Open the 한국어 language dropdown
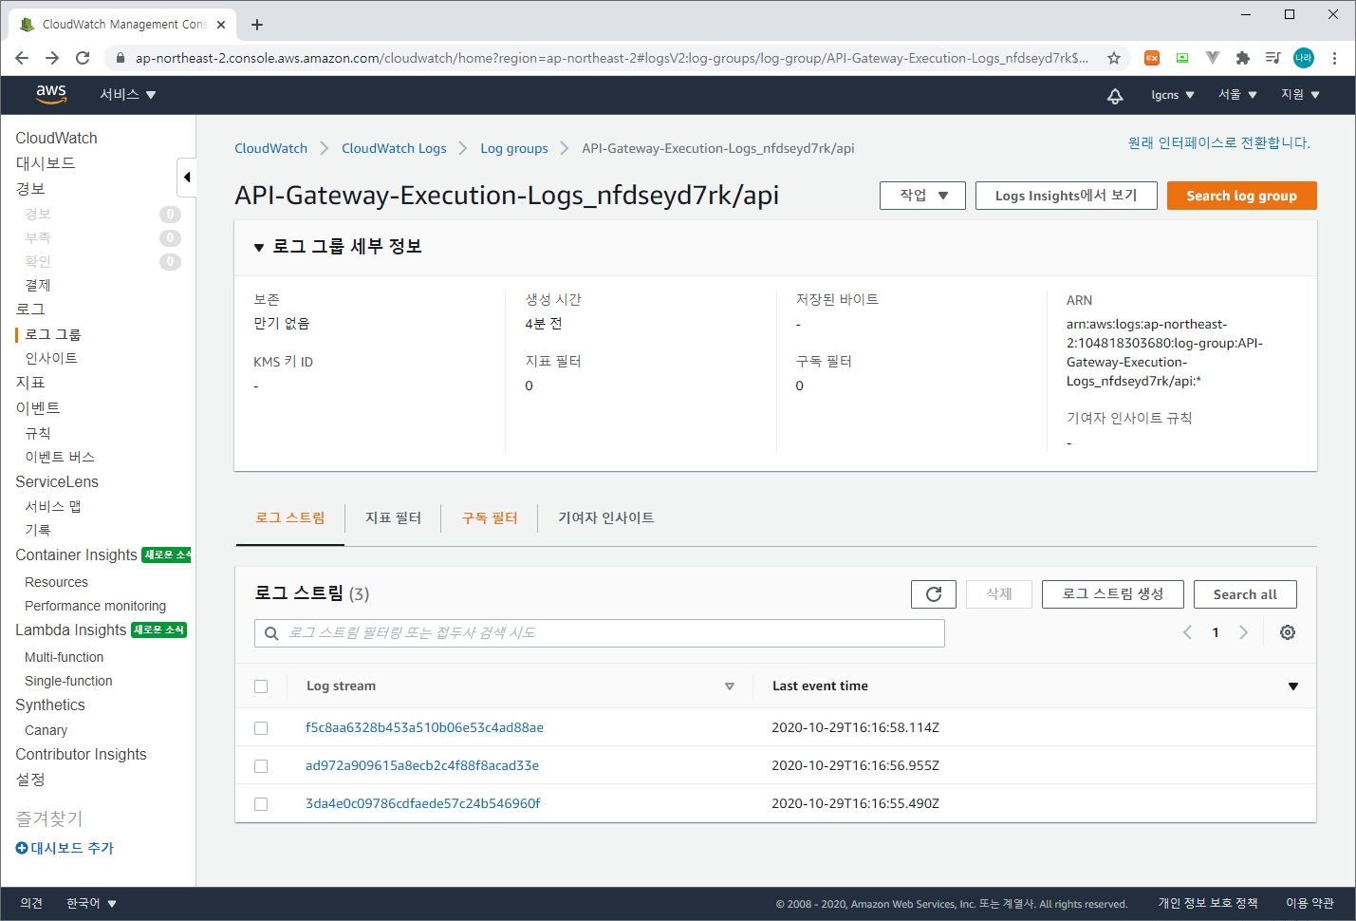 tap(91, 904)
